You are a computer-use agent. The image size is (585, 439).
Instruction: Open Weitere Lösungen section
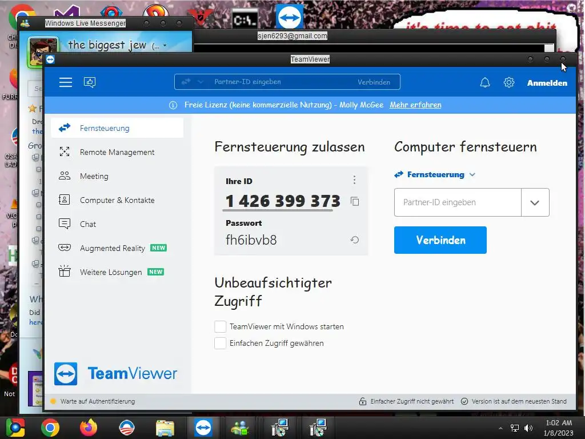[117, 272]
